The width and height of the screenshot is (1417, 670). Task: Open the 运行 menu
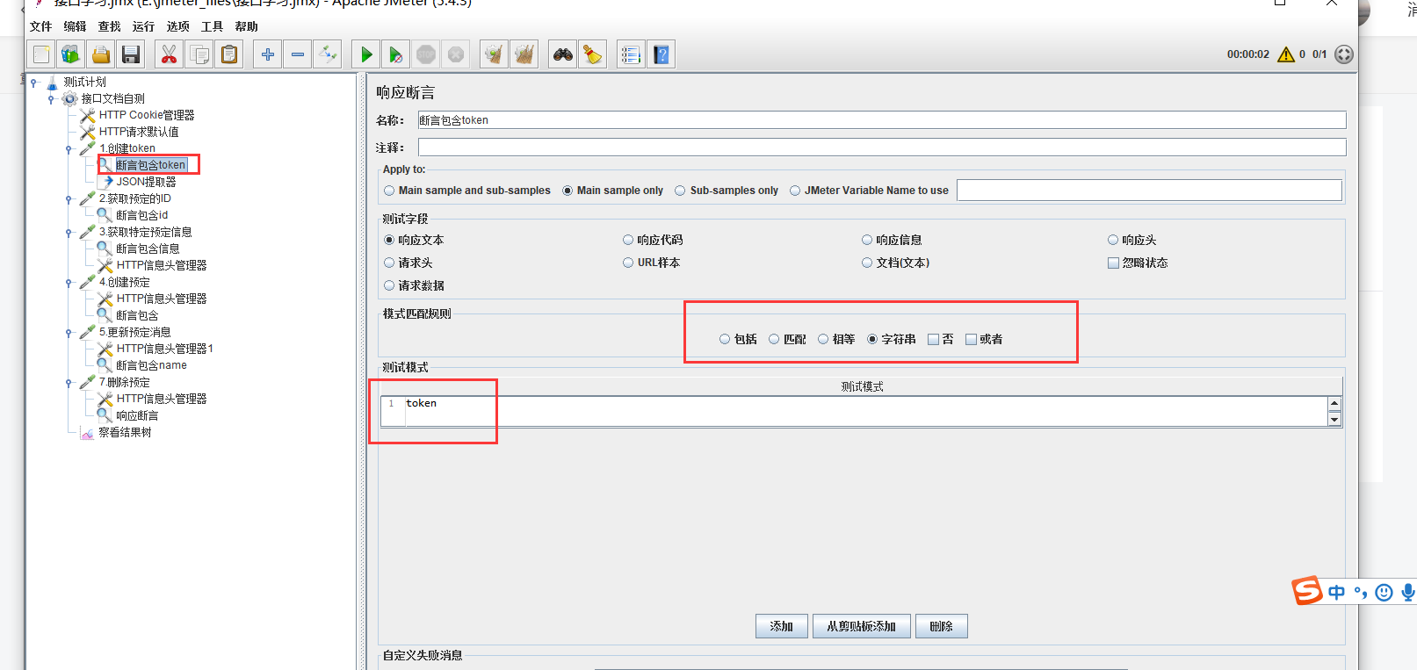click(x=143, y=26)
